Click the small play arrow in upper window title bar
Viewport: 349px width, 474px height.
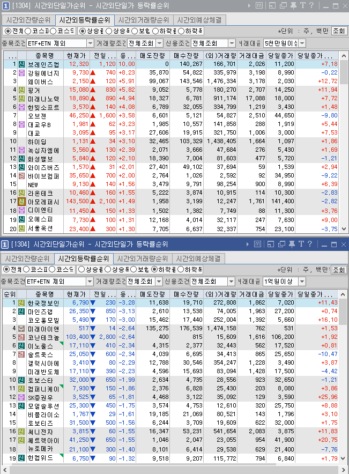[249, 5]
